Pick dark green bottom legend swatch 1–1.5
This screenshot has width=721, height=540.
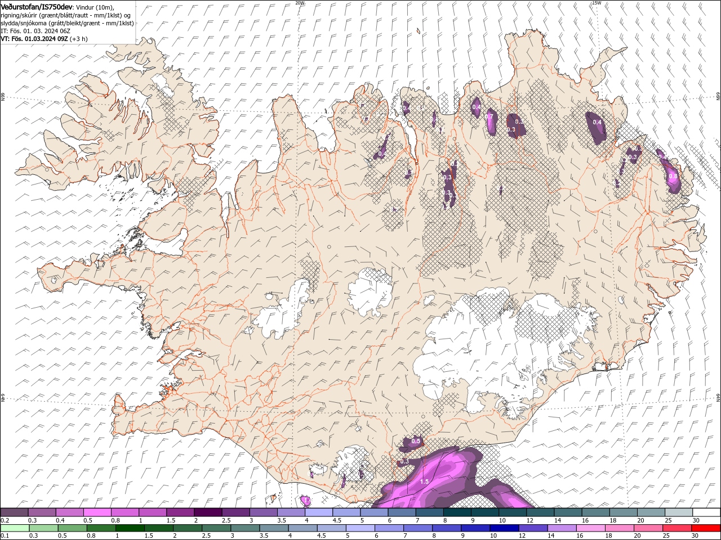coord(130,528)
